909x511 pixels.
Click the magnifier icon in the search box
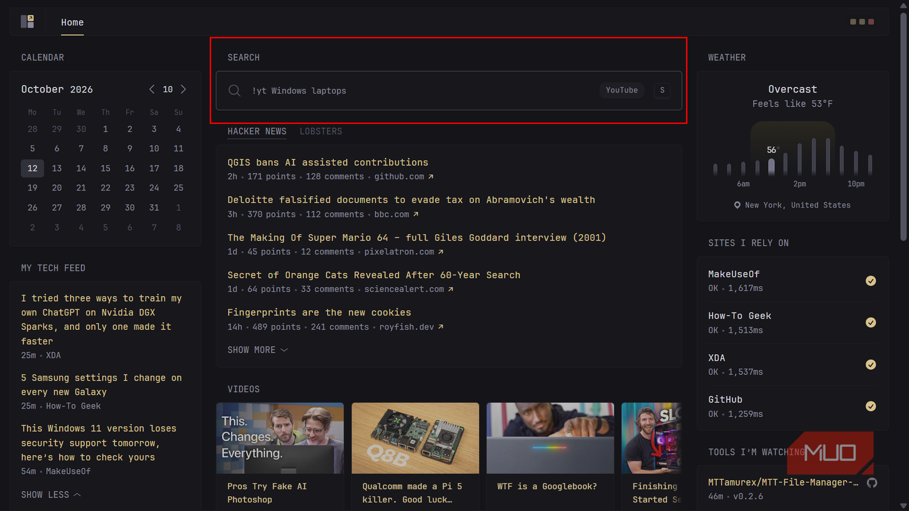click(235, 91)
